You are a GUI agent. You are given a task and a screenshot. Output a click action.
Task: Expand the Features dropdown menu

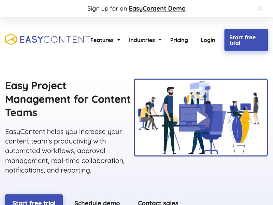(x=105, y=40)
